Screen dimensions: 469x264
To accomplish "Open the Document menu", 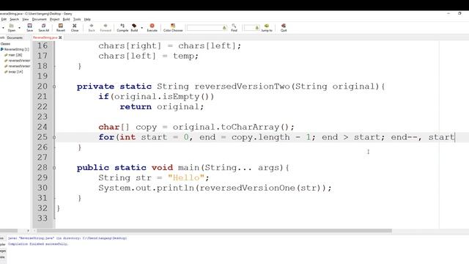I will tap(39, 19).
